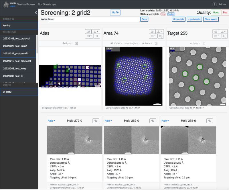This screenshot has width=229, height=190.
Task: Open Rate dropdown for Hole 262-0
Action: (108, 121)
